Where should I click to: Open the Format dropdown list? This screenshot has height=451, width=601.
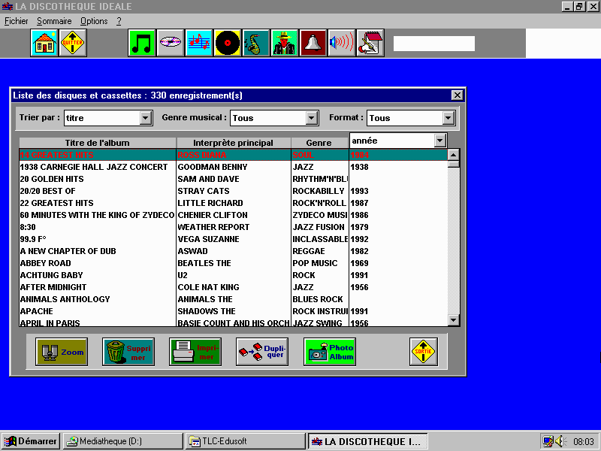[448, 118]
